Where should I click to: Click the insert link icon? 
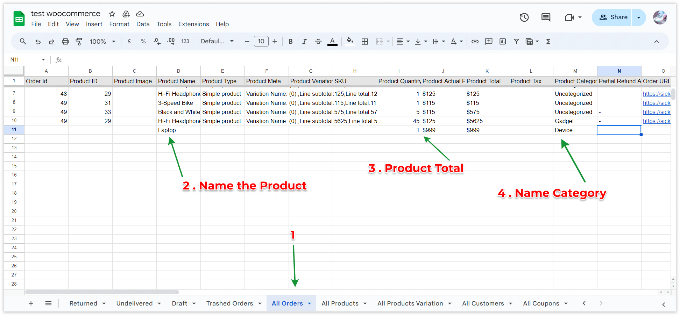click(x=475, y=42)
